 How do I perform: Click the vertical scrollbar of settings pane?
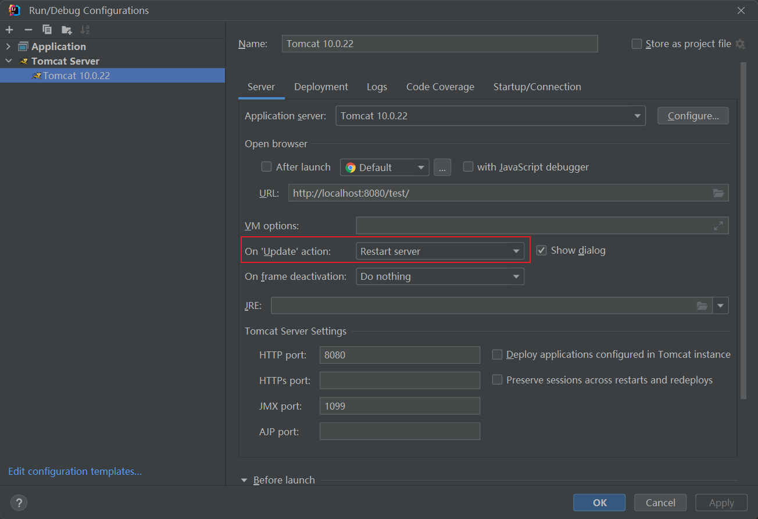point(743,231)
